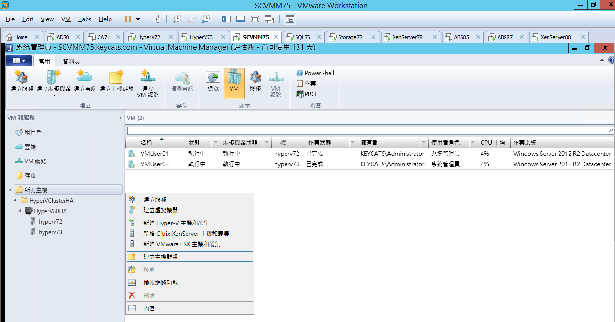Image resolution: width=615 pixels, height=322 pixels.
Task: Open the blue application menu dropdown
Action: tap(19, 61)
